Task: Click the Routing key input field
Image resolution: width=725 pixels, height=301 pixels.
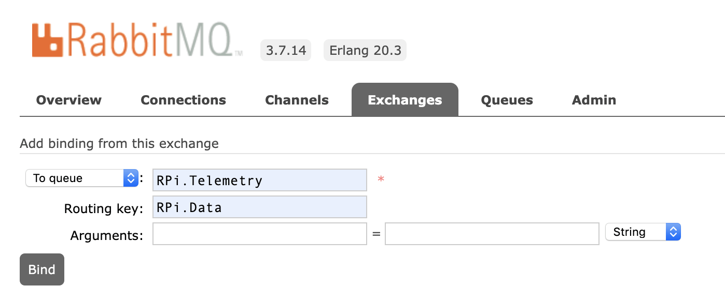Action: point(260,207)
